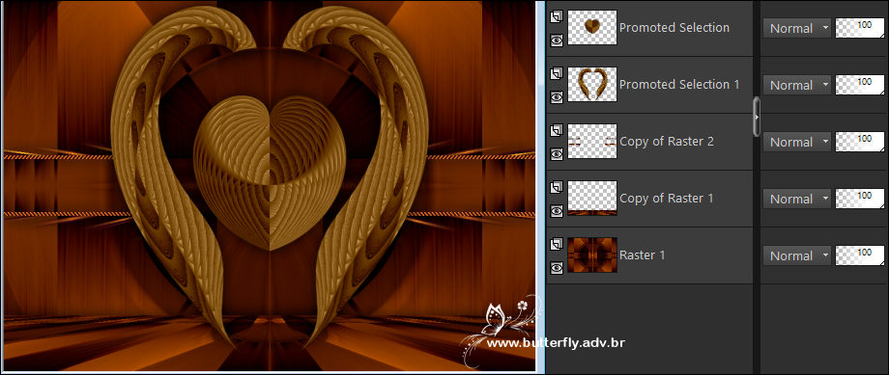The width and height of the screenshot is (889, 375).
Task: Select the Promoted Selection 1 wings thumbnail
Action: point(592,84)
